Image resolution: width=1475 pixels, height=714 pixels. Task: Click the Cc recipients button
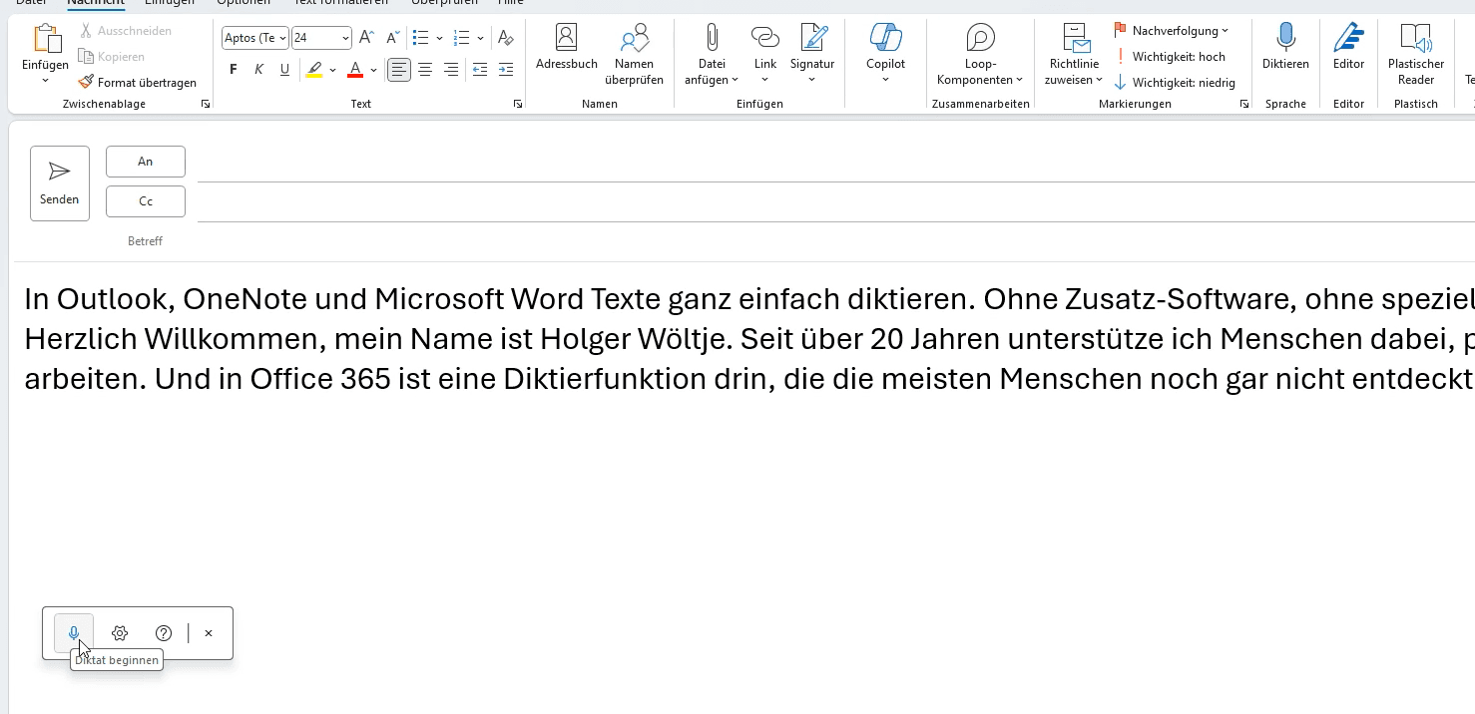click(146, 201)
